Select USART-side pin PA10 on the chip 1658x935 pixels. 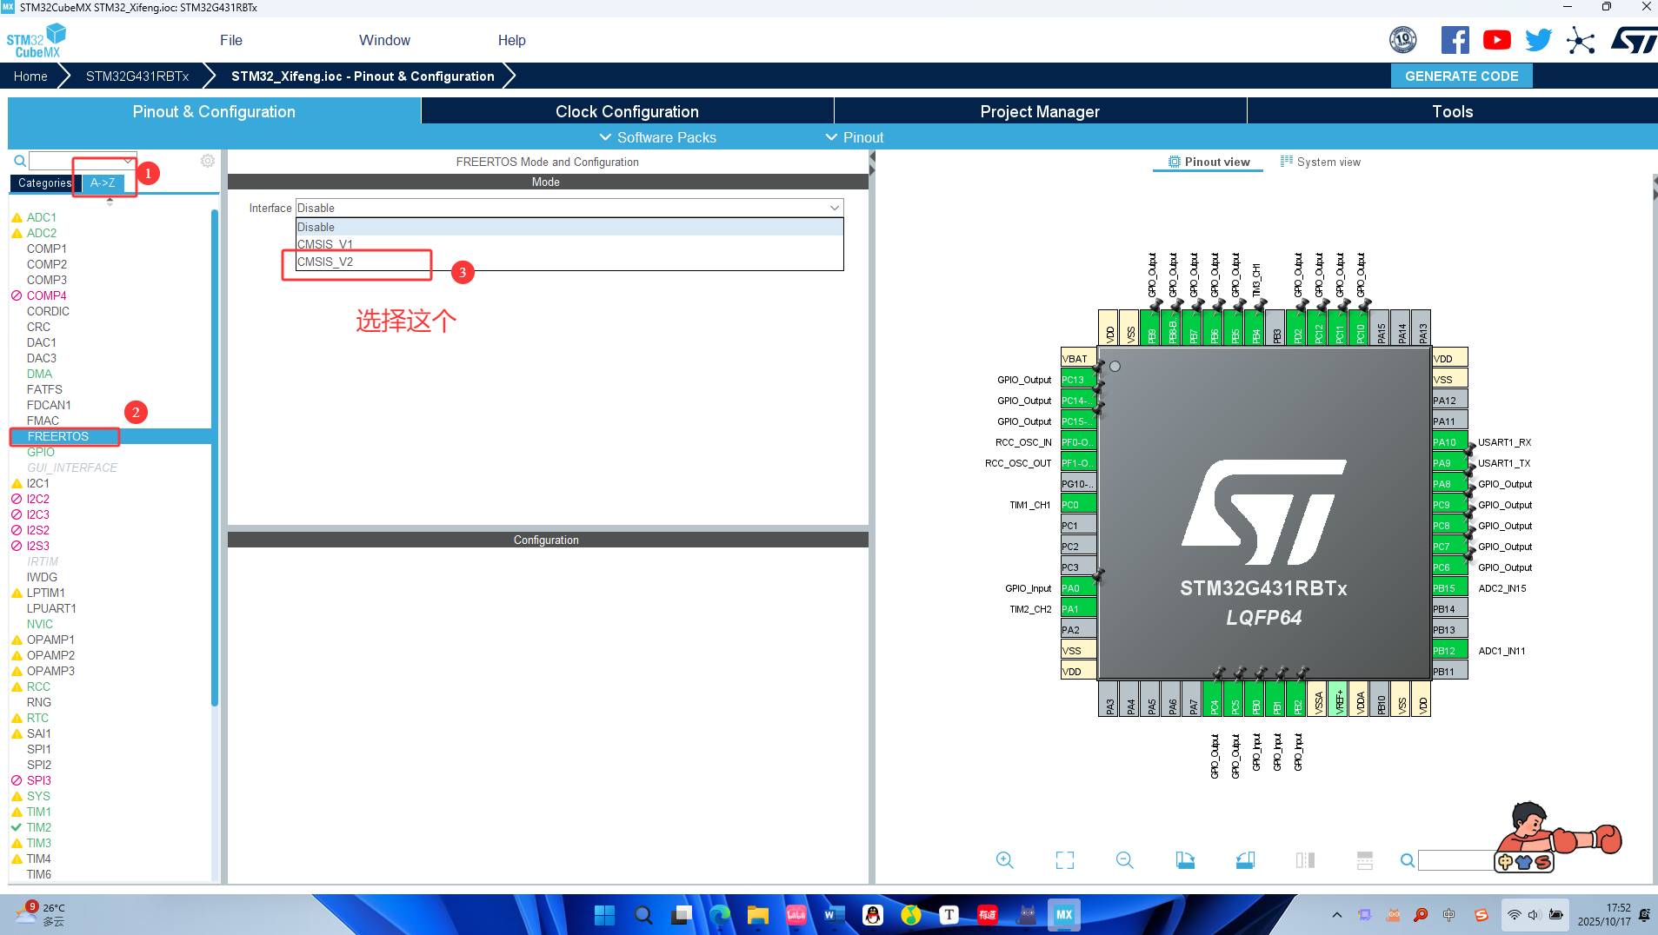[1449, 442]
